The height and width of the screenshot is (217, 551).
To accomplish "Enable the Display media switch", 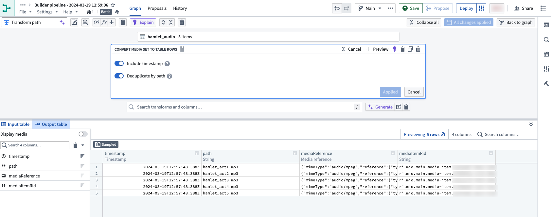I will click(83, 134).
